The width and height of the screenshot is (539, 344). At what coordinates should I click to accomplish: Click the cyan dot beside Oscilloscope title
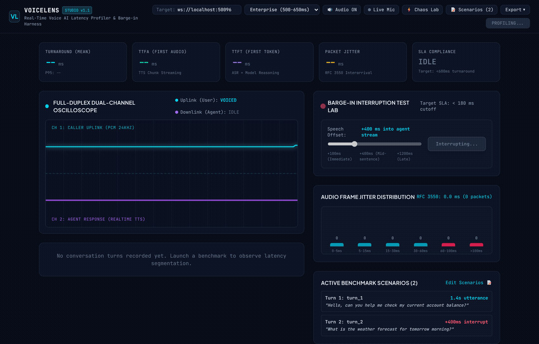(x=47, y=106)
